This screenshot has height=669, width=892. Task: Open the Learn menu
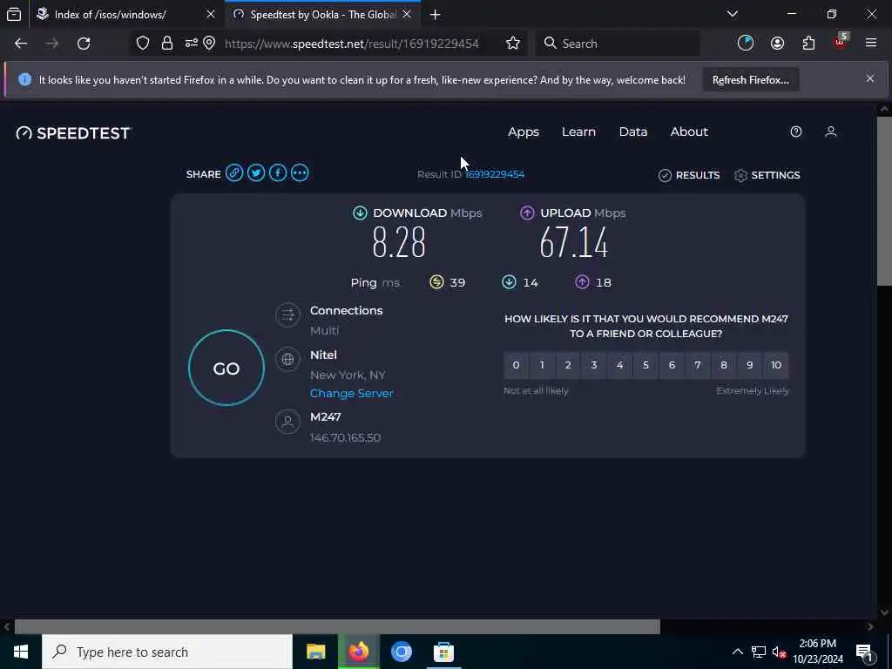click(x=578, y=132)
